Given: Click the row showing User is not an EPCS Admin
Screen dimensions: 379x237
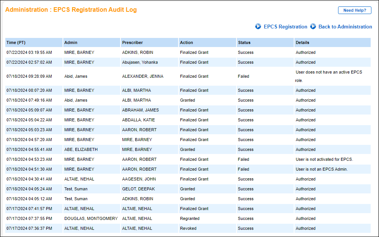Looking at the screenshot, I should tap(152, 169).
